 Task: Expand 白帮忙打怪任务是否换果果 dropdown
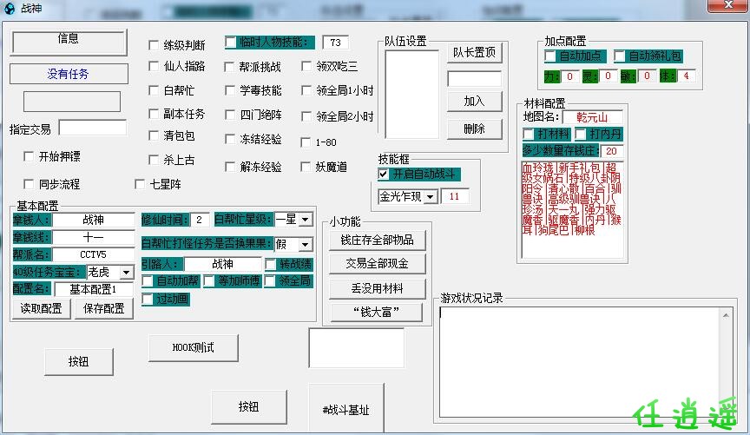[x=305, y=245]
